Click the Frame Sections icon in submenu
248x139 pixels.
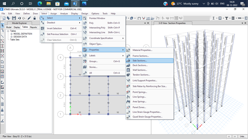pyautogui.click(x=128, y=56)
